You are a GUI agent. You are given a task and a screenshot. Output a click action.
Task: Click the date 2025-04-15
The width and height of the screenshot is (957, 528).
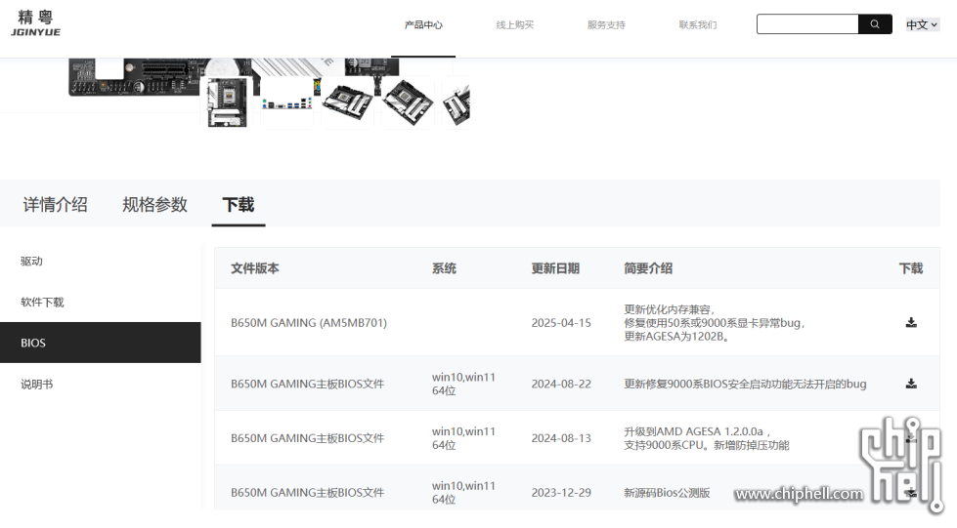[561, 322]
